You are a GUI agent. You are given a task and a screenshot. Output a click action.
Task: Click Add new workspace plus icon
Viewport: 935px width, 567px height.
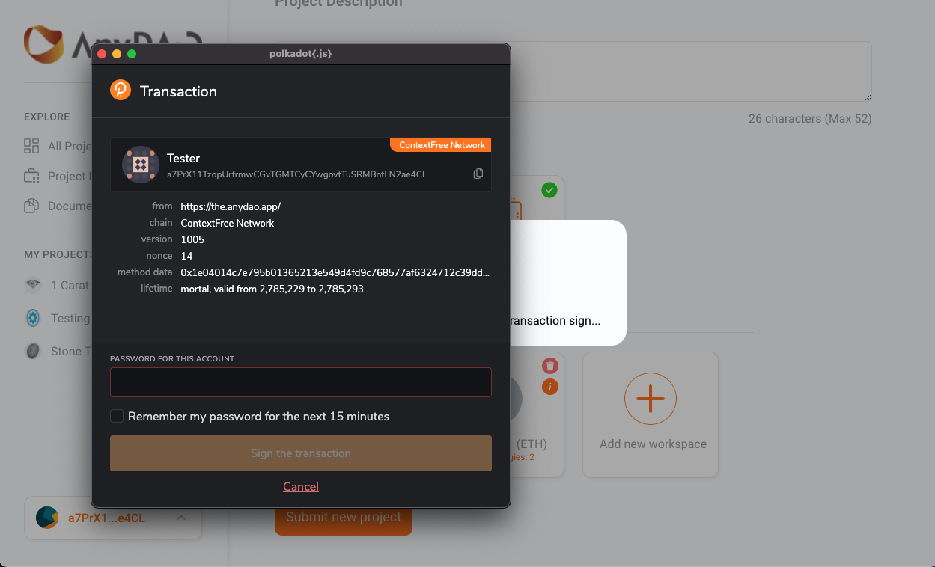point(650,399)
